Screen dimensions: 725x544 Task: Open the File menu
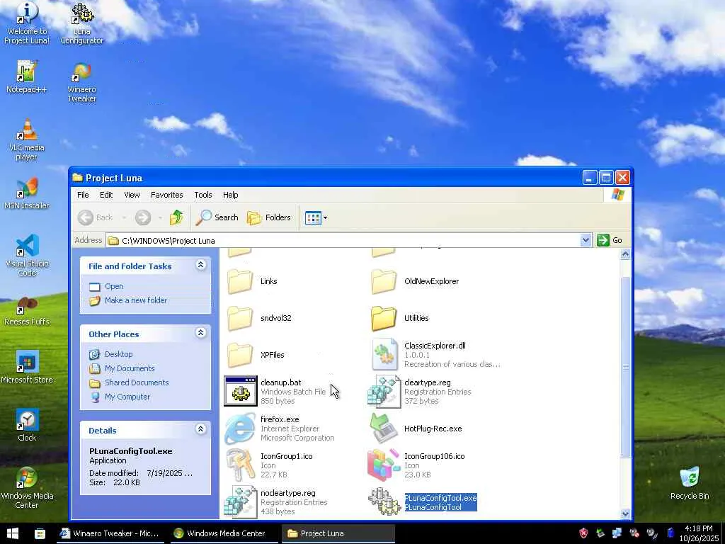(x=83, y=195)
